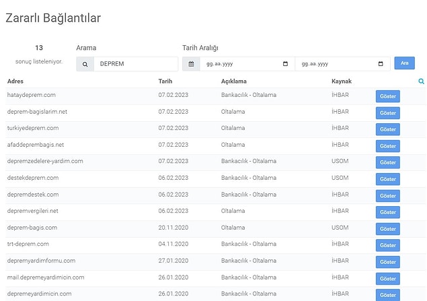Click Göster for trt-deprem.com
This screenshot has height=301, width=427.
click(388, 245)
